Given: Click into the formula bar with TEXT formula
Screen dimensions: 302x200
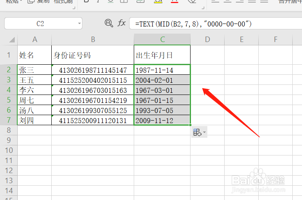Looking at the screenshot, I should click(x=216, y=24).
